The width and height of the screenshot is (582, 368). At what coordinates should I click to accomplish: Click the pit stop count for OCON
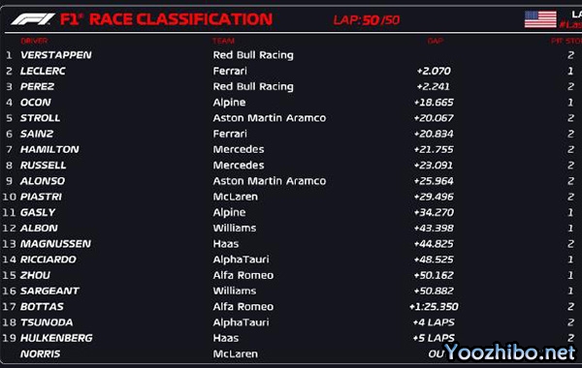coord(570,103)
